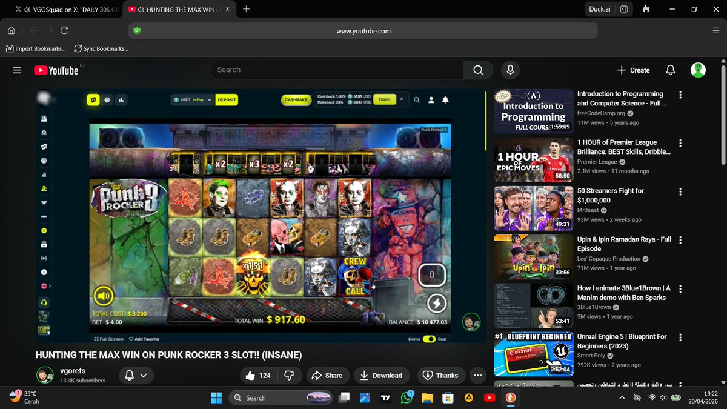Dislike the video with thumbs-down icon
The image size is (727, 409).
point(289,376)
